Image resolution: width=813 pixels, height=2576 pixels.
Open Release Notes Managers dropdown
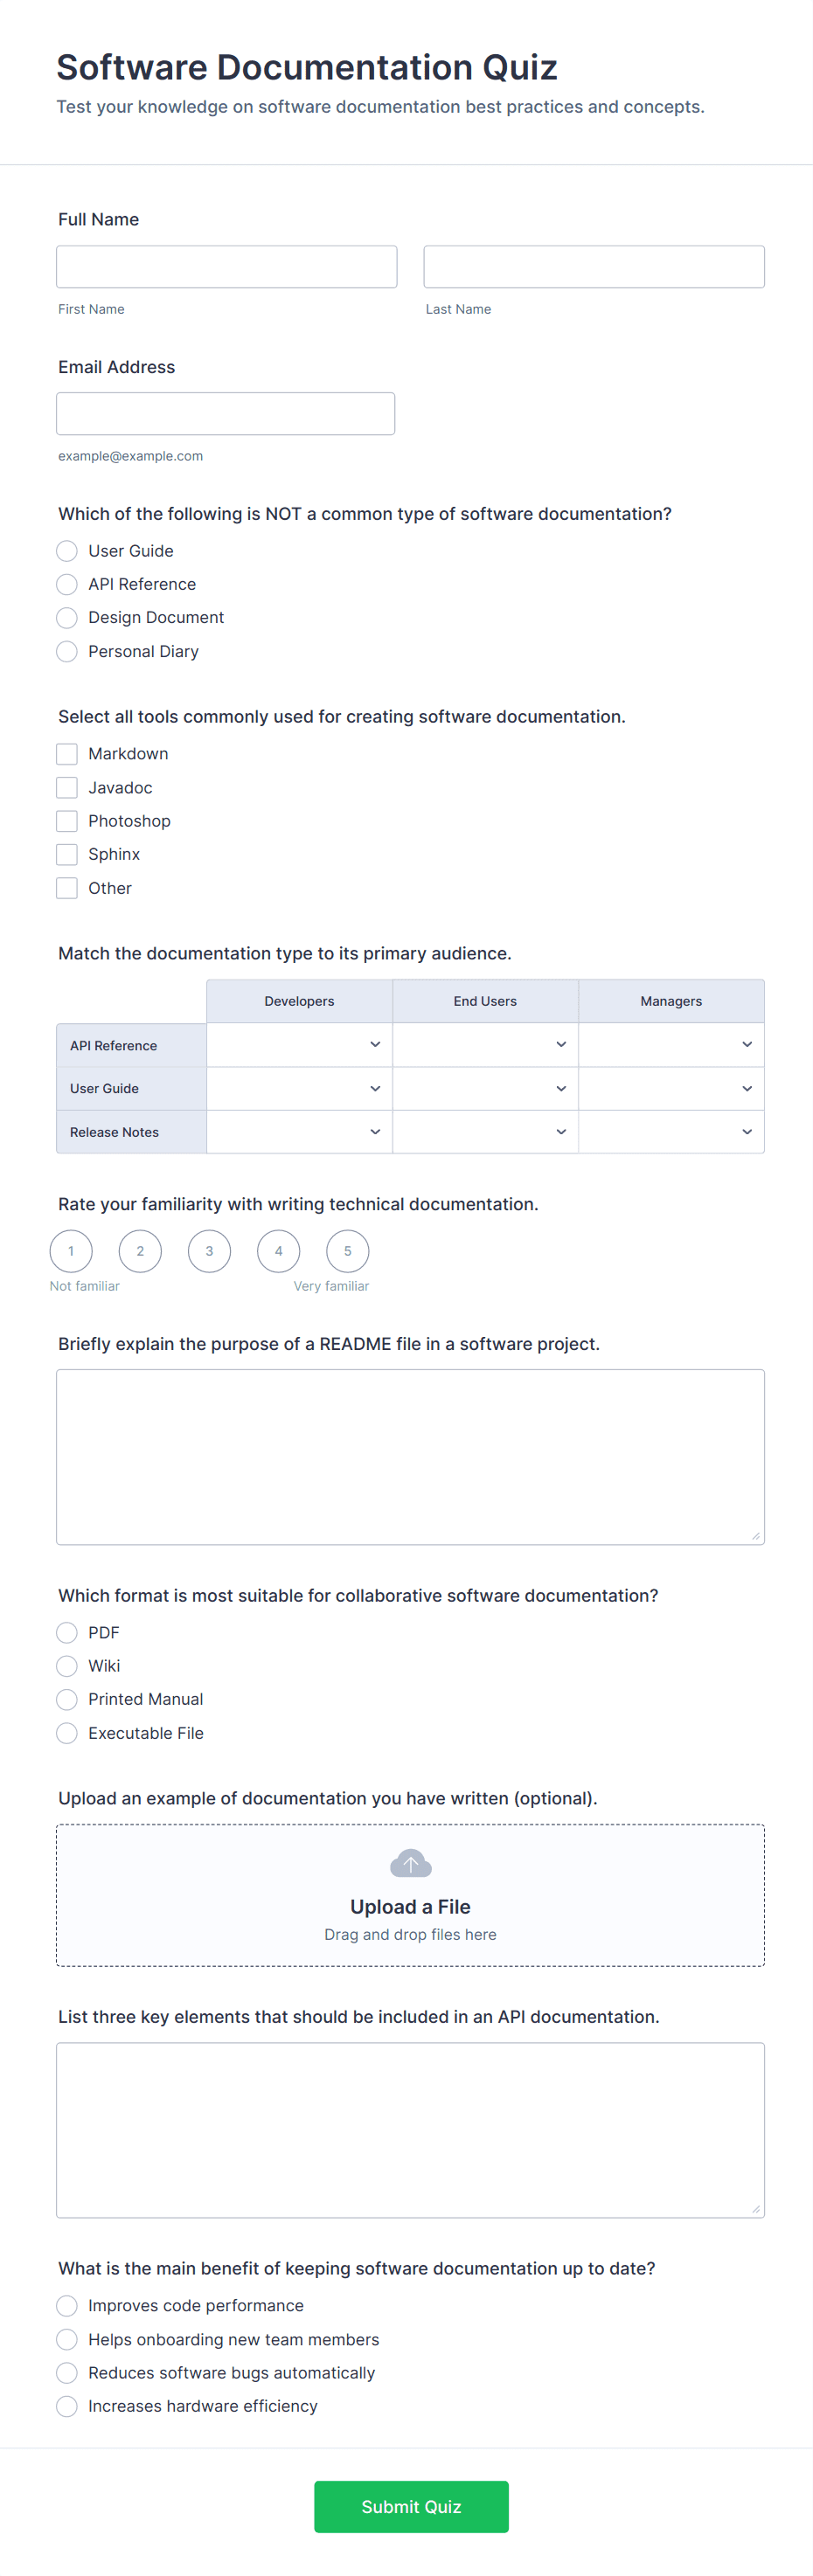point(671,1132)
